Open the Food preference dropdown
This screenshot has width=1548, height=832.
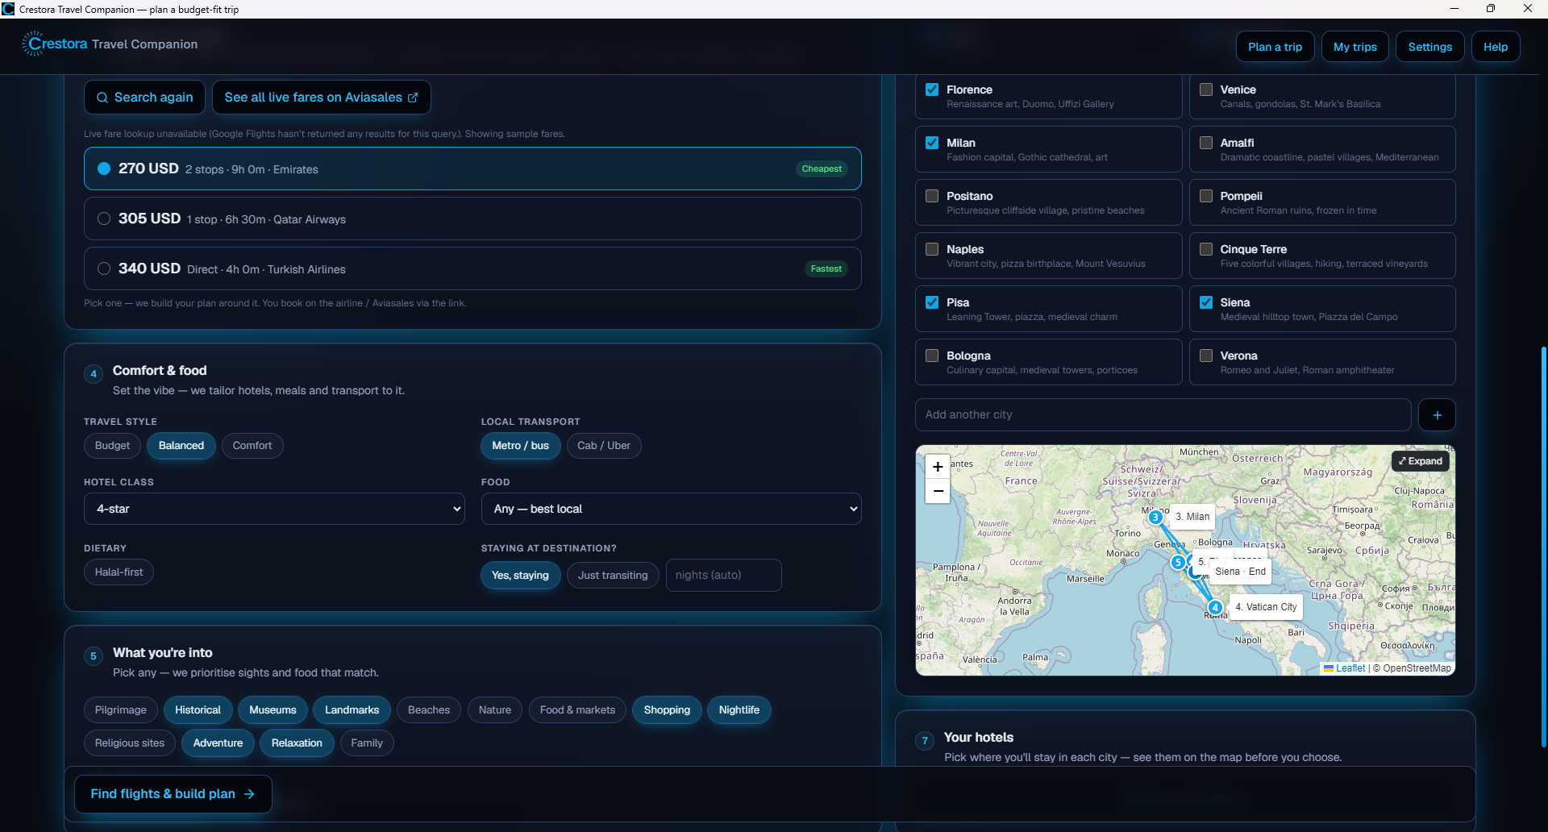(x=671, y=509)
